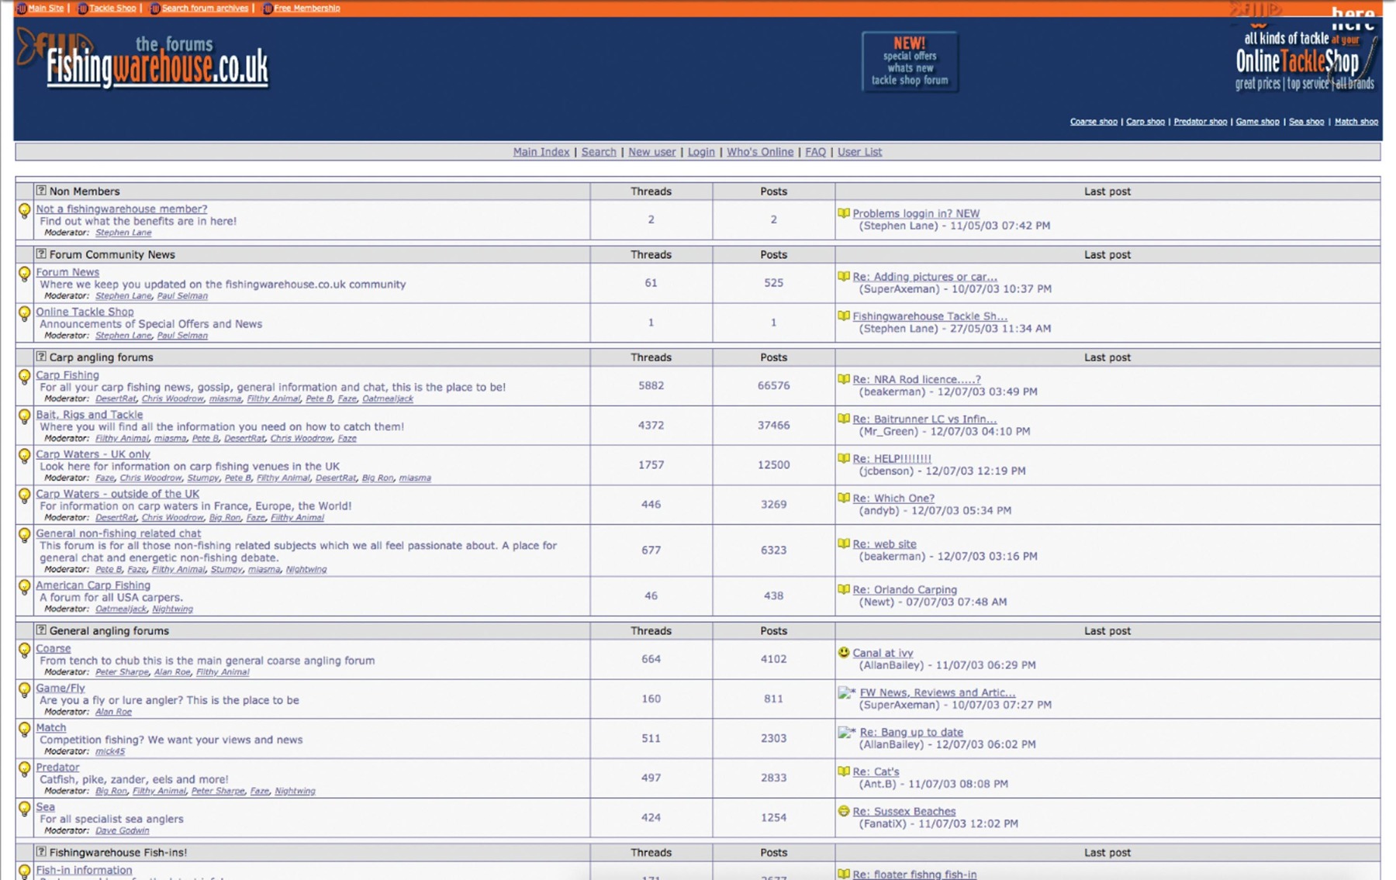
Task: View moderator mick45's profile in Match forum
Action: [x=110, y=751]
